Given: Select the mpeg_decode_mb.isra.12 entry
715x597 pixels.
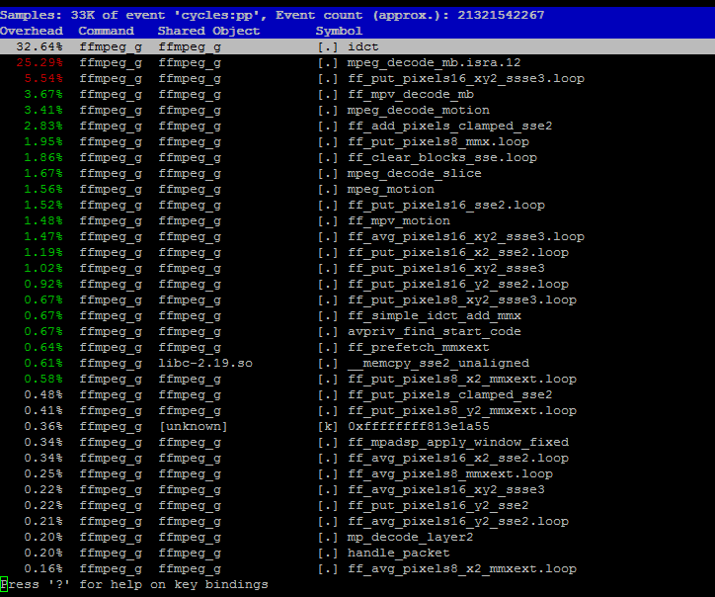Looking at the screenshot, I should (434, 62).
